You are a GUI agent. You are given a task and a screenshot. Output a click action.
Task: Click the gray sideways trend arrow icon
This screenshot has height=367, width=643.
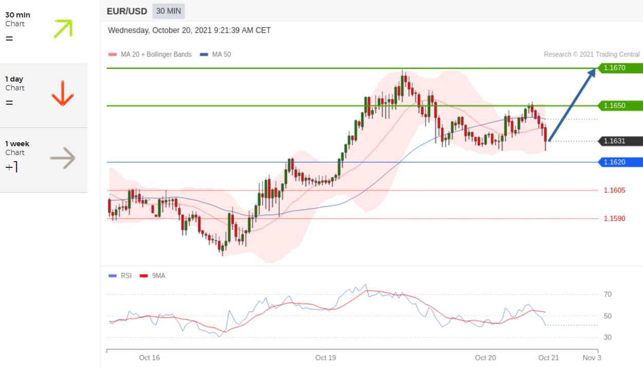[63, 158]
